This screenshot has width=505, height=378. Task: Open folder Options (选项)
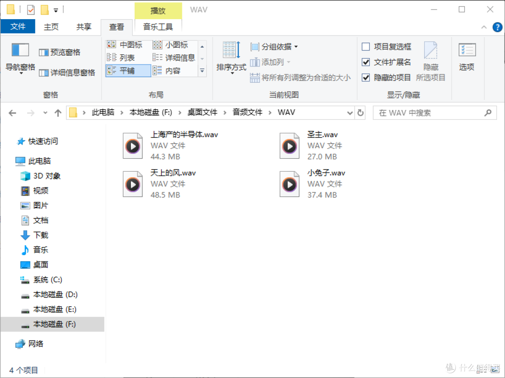coord(467,57)
